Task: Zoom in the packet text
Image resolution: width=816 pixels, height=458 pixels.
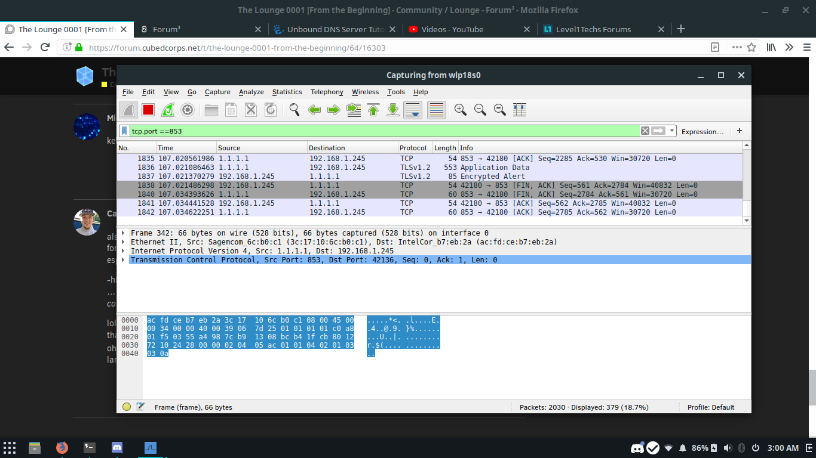Action: (x=461, y=110)
